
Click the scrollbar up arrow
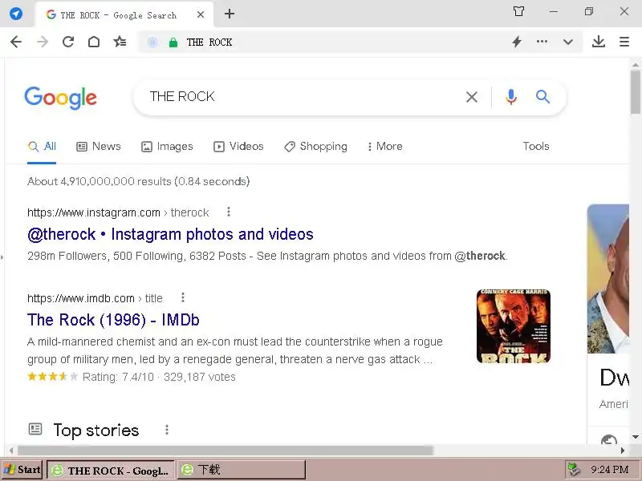(x=636, y=64)
